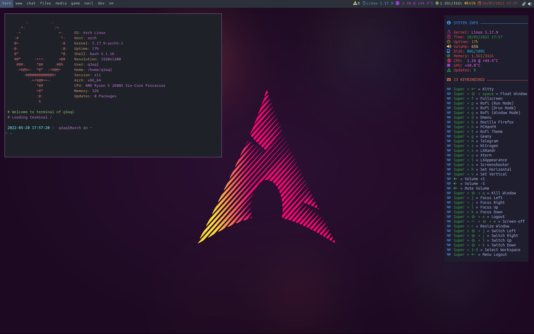Click the updates download icon in top bar
Screen dimensions: 534x334
coord(355,3)
